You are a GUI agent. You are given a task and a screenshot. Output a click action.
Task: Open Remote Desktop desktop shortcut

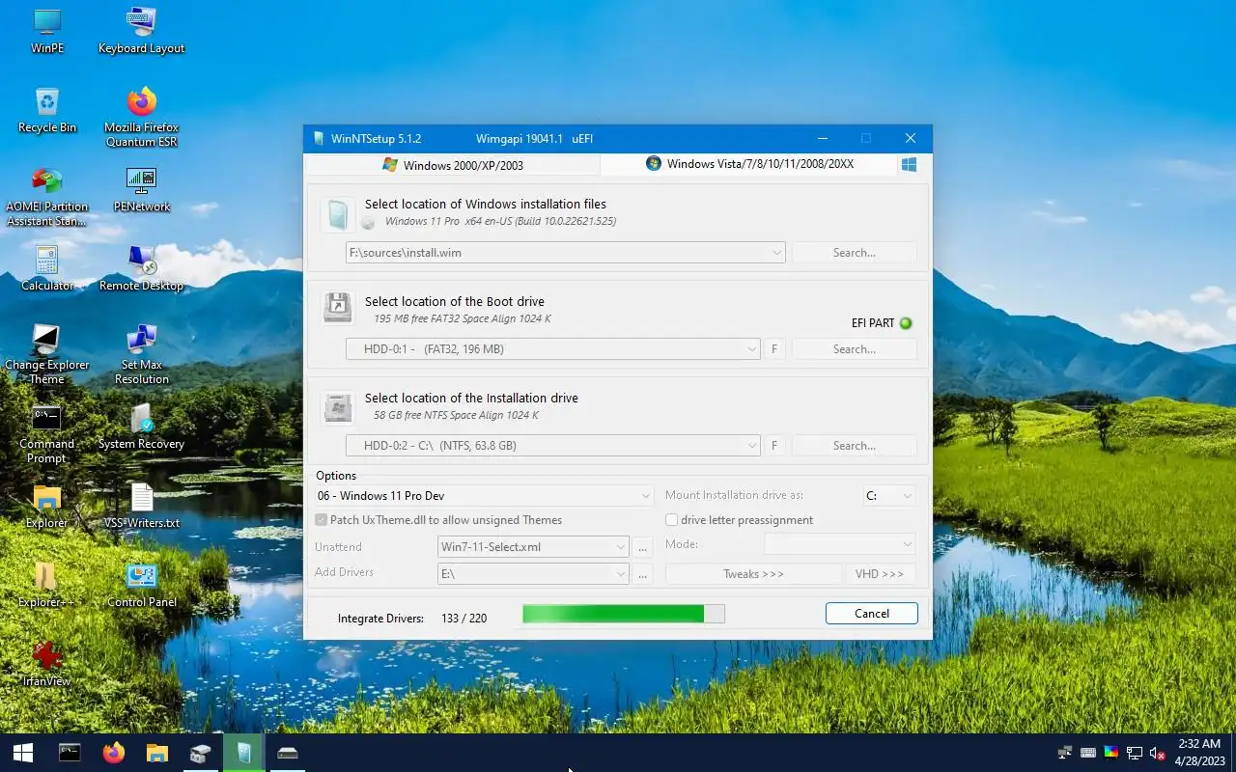[141, 268]
